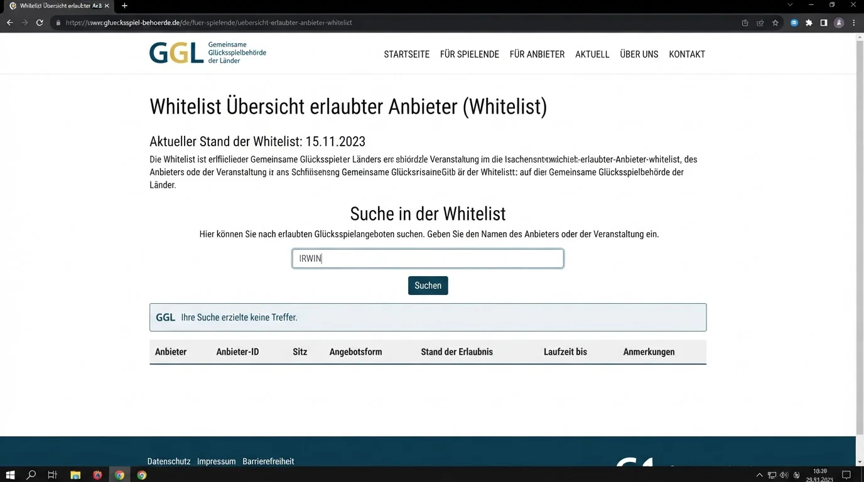Open the AKTUELL menu item

592,55
